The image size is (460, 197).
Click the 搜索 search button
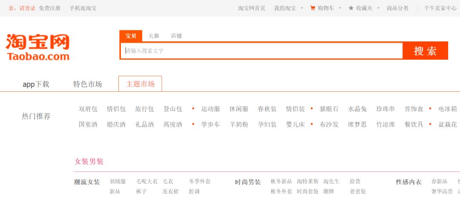point(425,51)
